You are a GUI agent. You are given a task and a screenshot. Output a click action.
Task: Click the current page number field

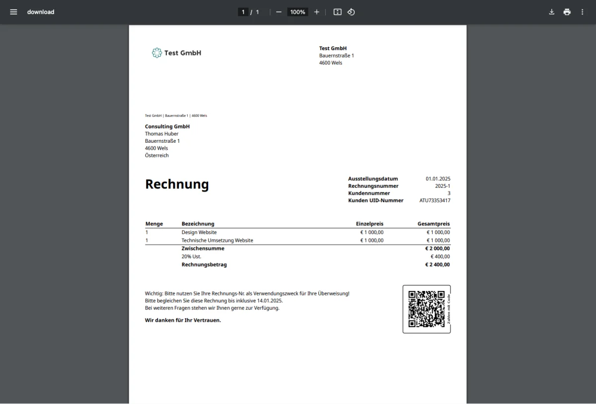point(243,12)
